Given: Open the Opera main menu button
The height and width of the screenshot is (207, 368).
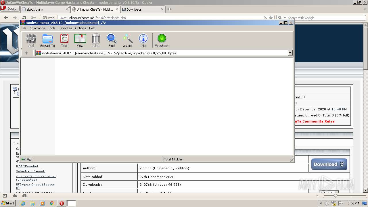Looking at the screenshot, I should coord(9,9).
